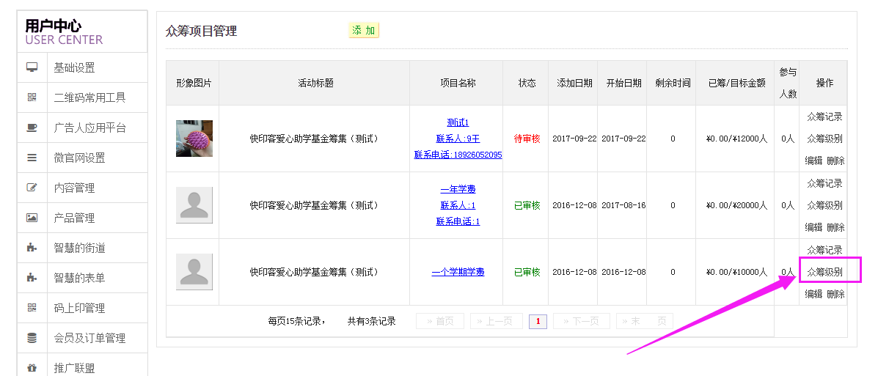Click the puzzle icon beside 智慧的街道
The width and height of the screenshot is (889, 376).
pyautogui.click(x=32, y=248)
